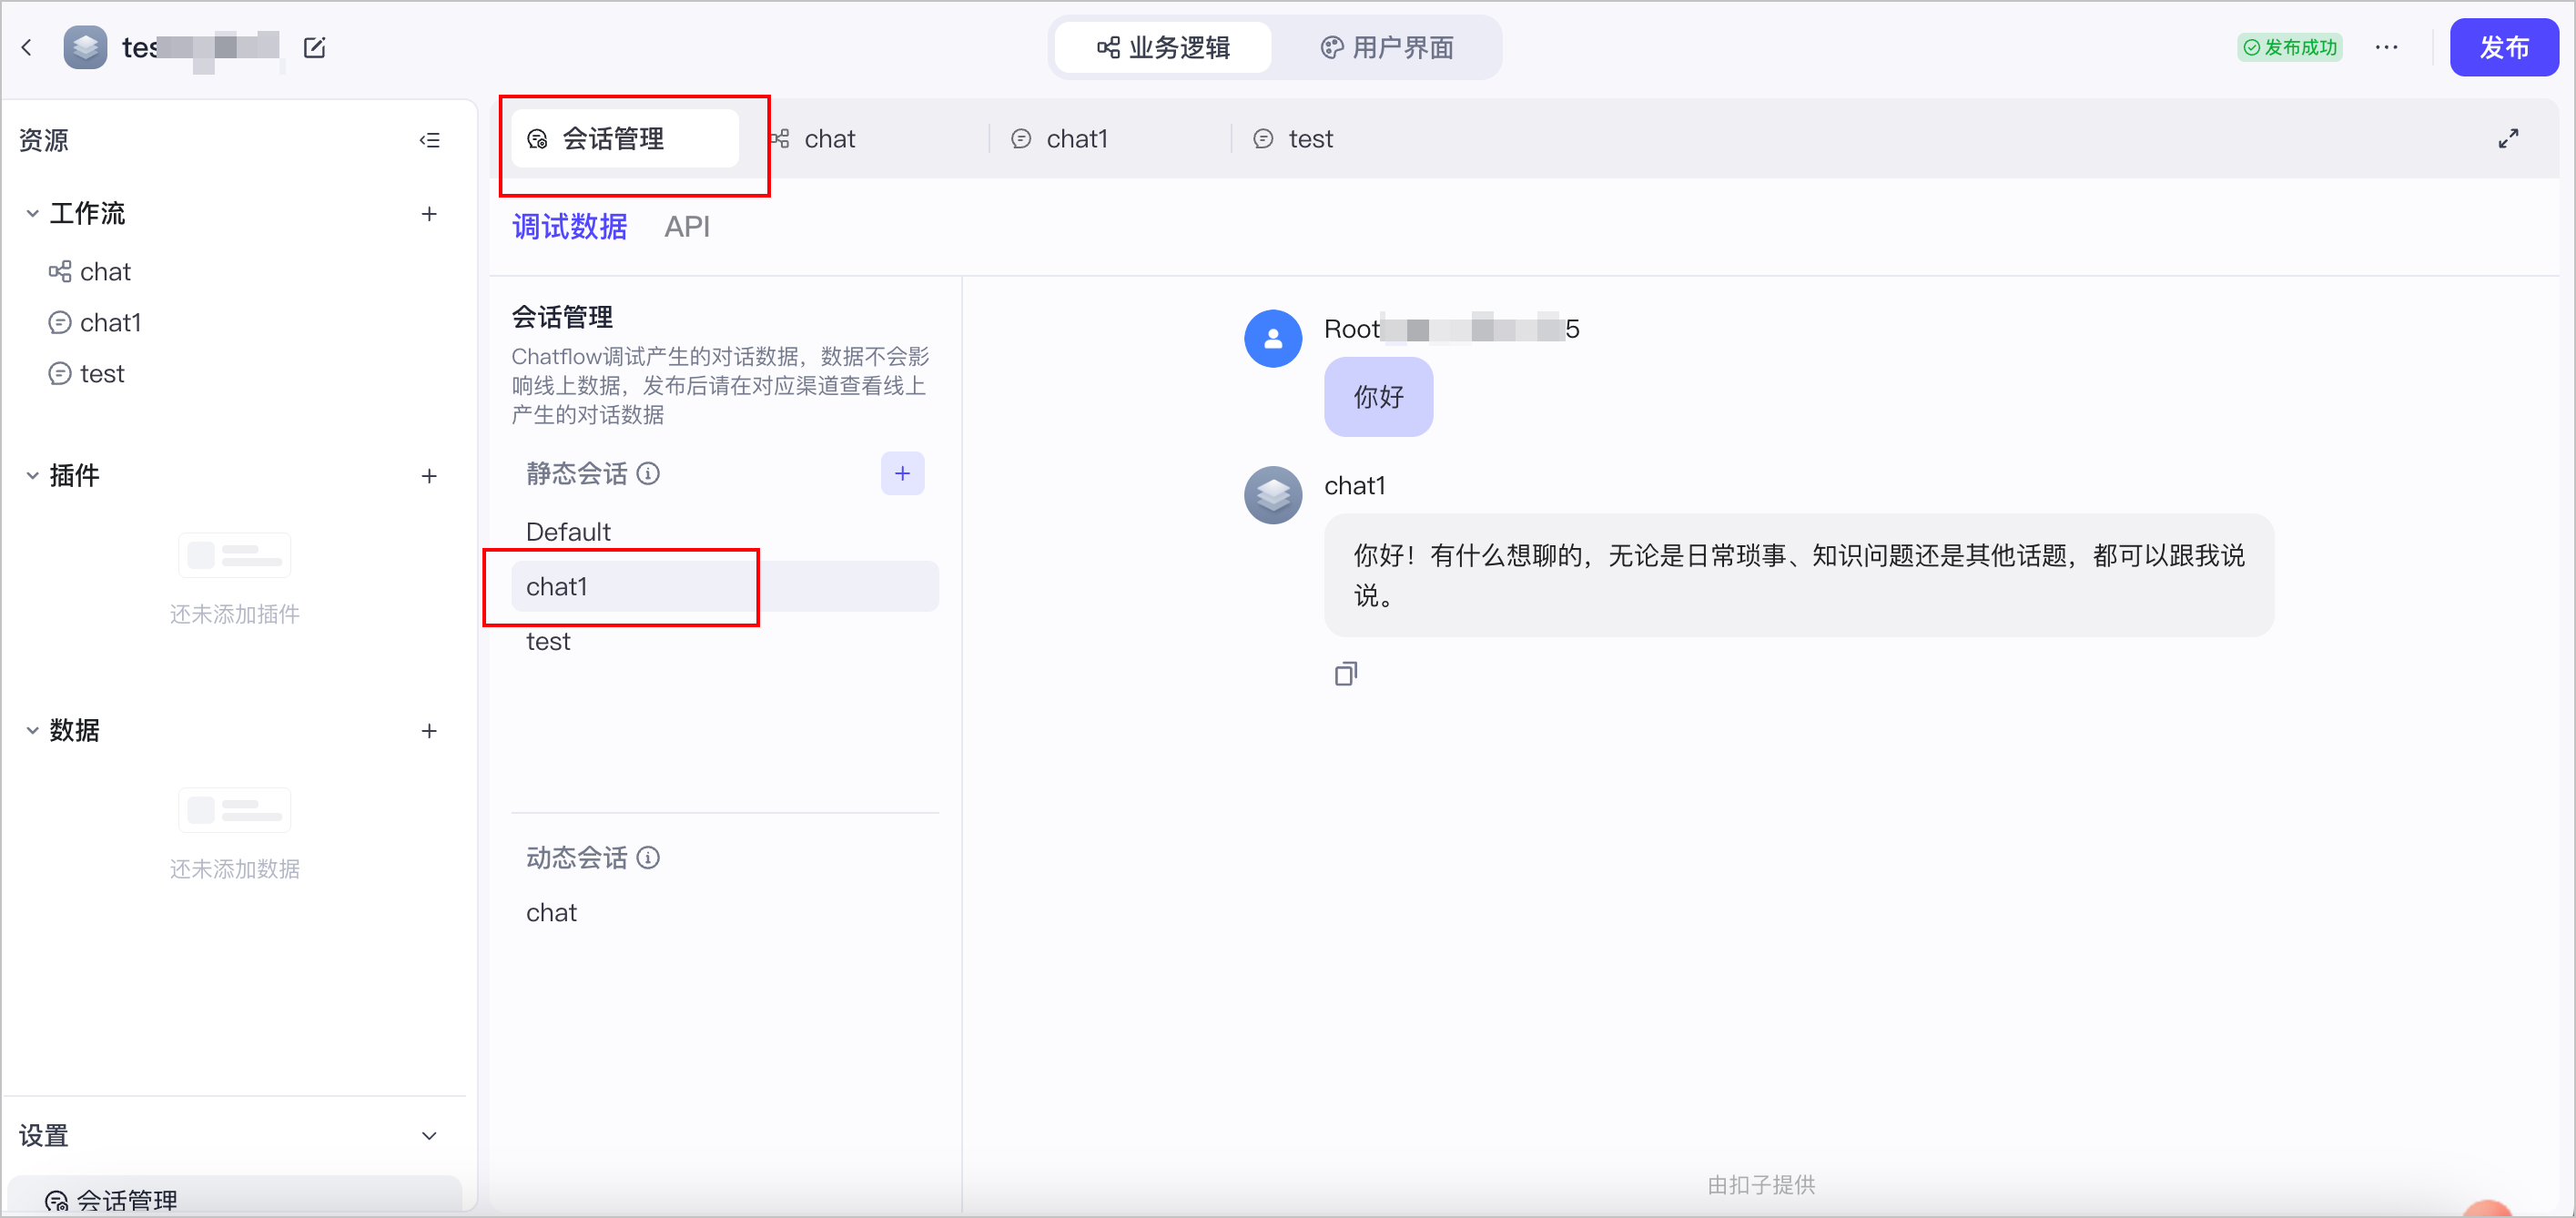Show info about 动态会话

[x=648, y=857]
